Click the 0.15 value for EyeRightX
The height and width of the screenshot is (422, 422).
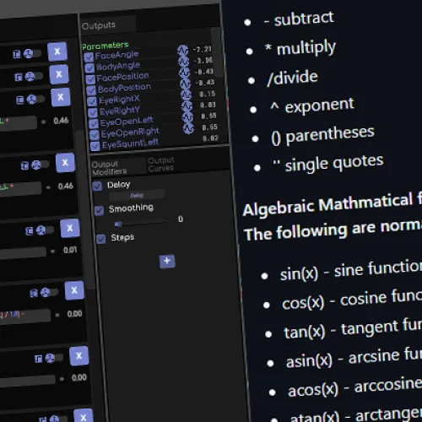(x=208, y=94)
